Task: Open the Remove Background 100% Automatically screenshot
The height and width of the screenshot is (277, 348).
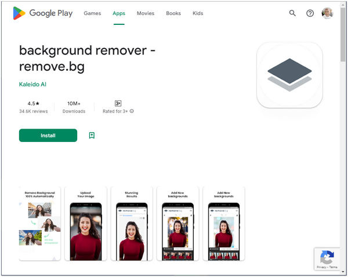Action: point(39,224)
